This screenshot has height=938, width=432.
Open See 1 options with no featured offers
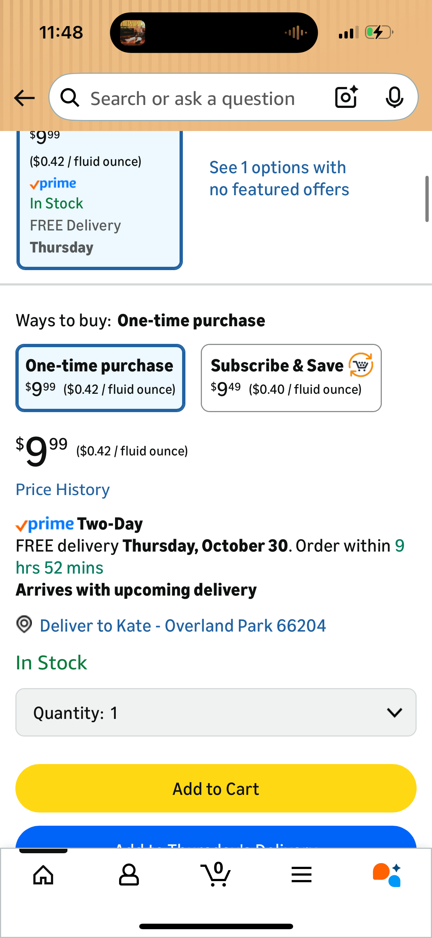(x=279, y=179)
